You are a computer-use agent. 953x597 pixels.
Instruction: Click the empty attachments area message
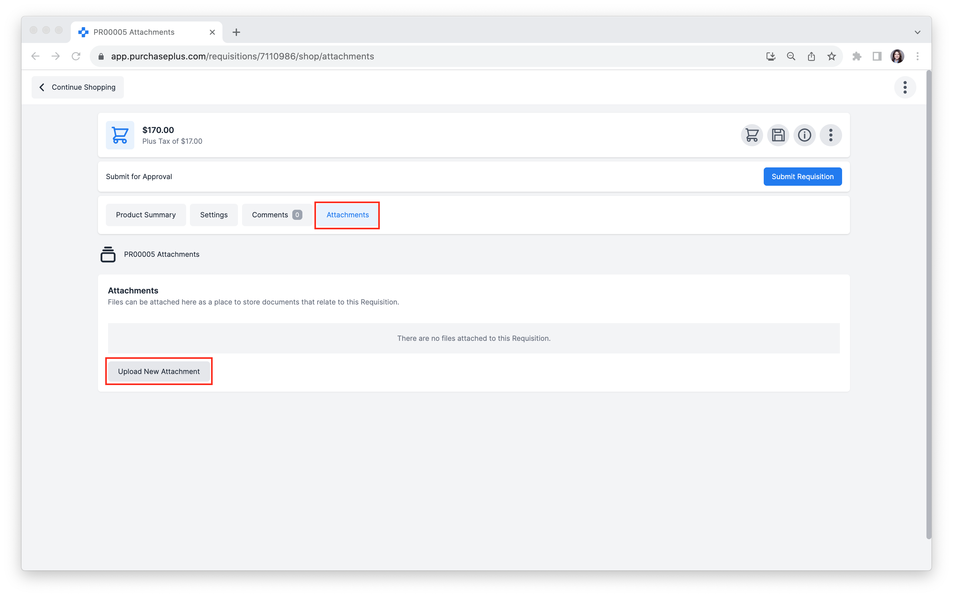point(473,338)
